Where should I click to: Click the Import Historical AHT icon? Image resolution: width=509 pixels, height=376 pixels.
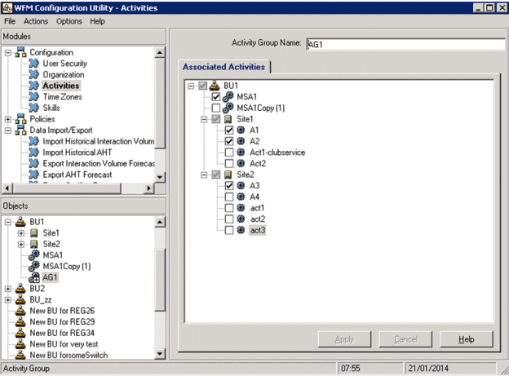[34, 153]
